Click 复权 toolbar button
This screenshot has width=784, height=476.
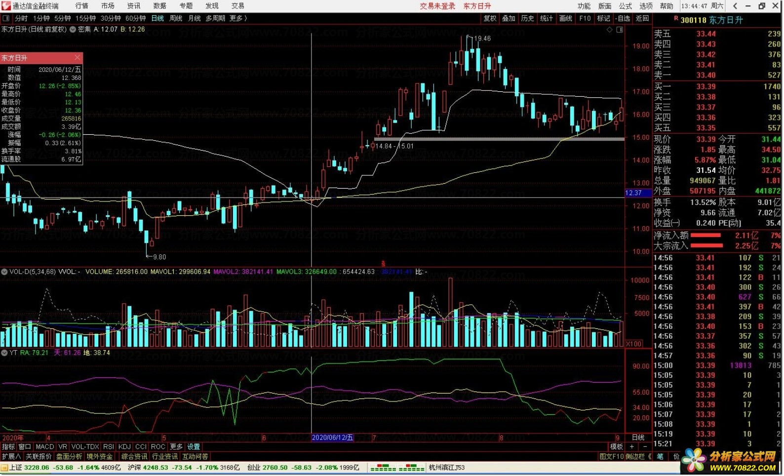tap(490, 18)
